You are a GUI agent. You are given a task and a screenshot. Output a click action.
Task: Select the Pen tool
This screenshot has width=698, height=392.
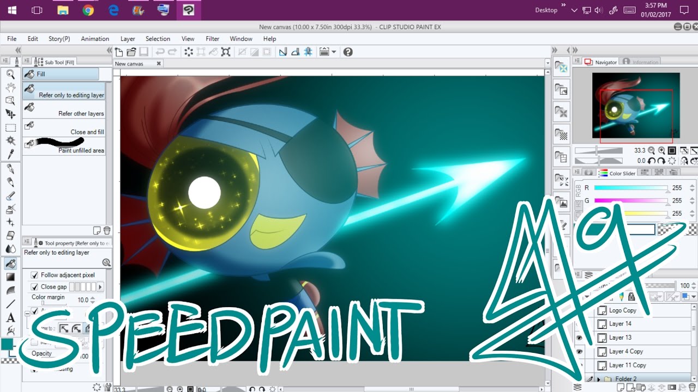pos(10,169)
